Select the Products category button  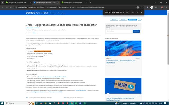pyautogui.click(x=114, y=20)
